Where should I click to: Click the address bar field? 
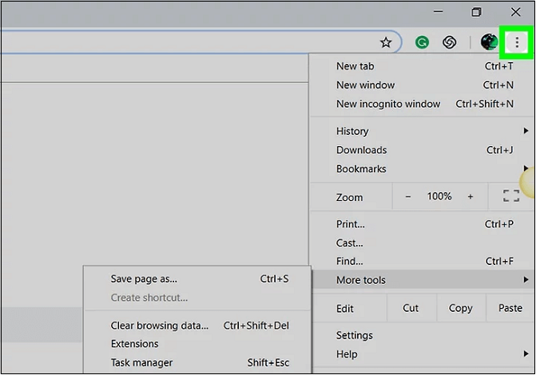[x=184, y=42]
